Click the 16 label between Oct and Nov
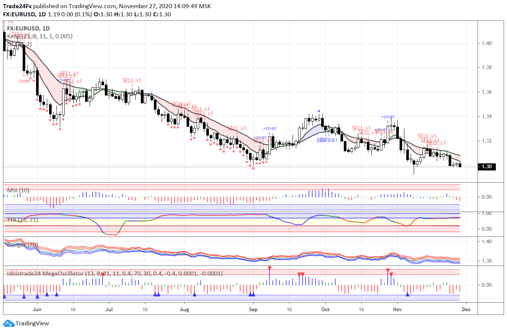507x332 pixels. tap(361, 309)
